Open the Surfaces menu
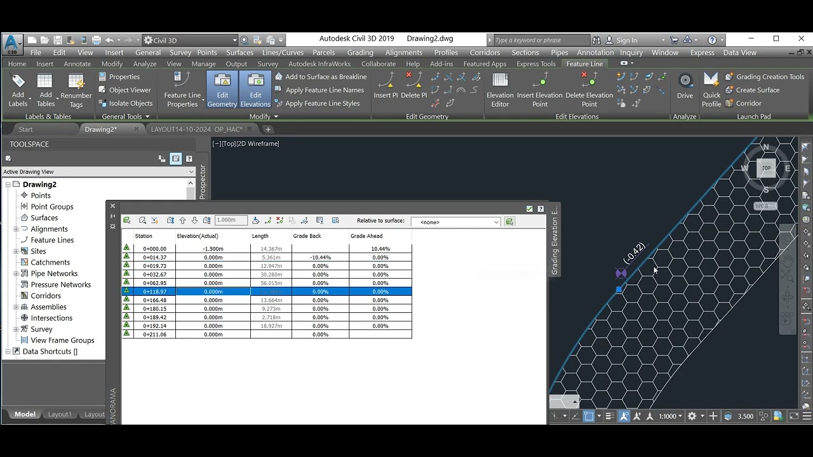Viewport: 813px width, 457px height. tap(239, 53)
